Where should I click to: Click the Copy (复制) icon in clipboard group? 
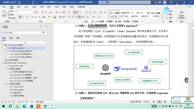pyautogui.click(x=9, y=15)
